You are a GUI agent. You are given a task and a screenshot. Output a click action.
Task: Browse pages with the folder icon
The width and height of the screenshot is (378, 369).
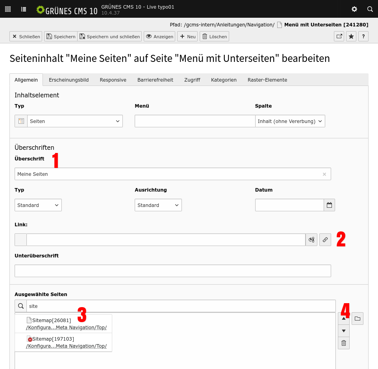[358, 319]
